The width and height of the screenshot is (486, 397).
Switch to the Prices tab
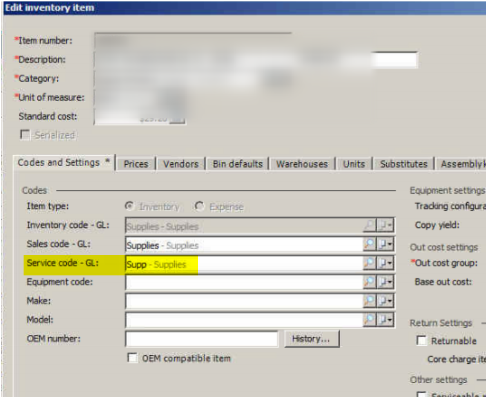(136, 164)
